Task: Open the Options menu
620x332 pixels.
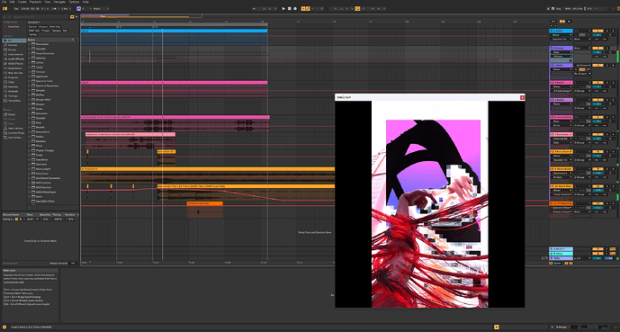Action: point(74,2)
